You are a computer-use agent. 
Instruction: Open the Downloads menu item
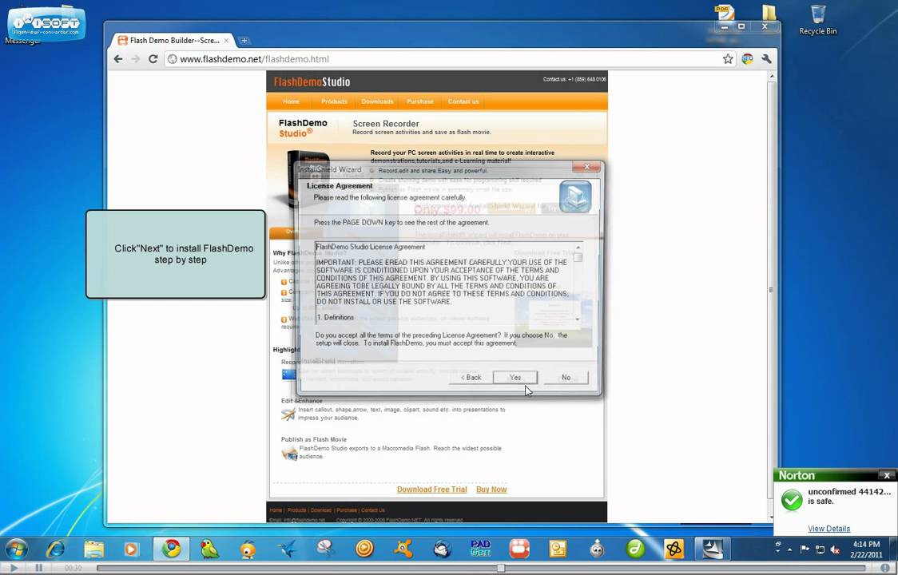tap(377, 101)
